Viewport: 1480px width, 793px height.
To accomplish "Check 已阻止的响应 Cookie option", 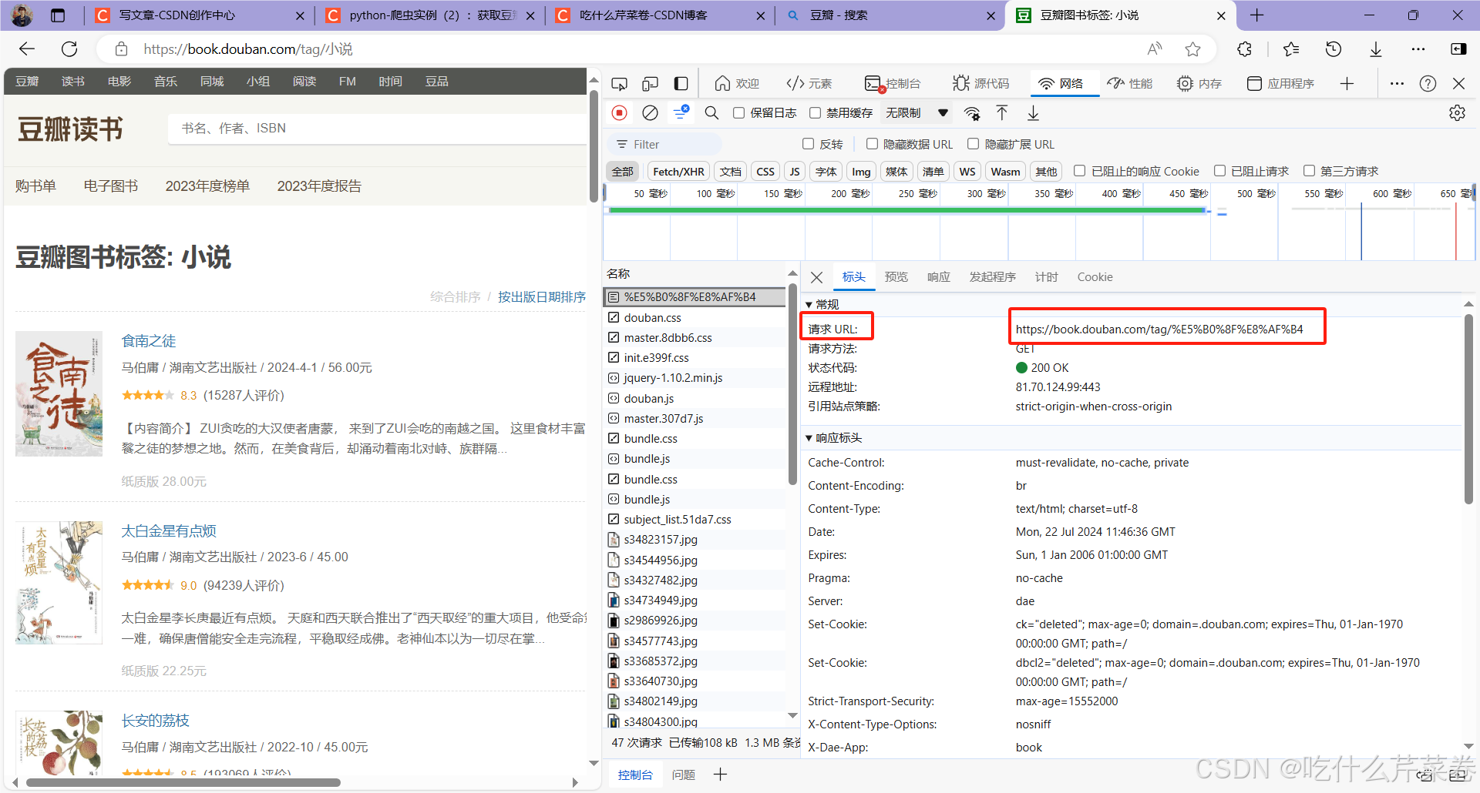I will (1079, 171).
